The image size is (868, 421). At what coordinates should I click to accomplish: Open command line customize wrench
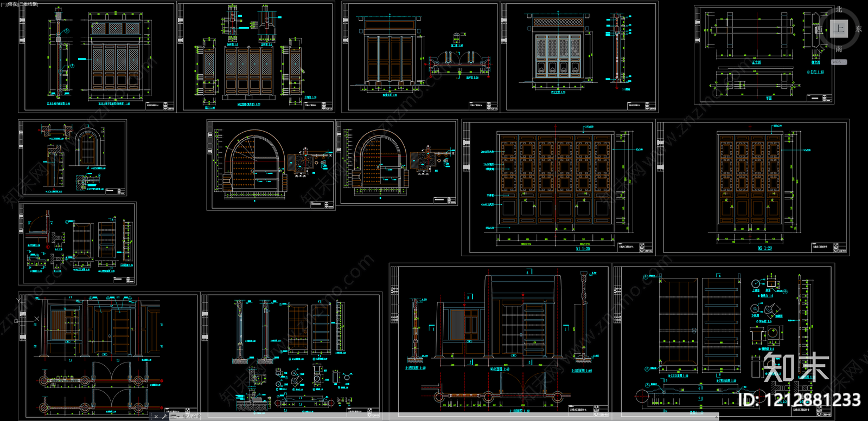(x=164, y=417)
